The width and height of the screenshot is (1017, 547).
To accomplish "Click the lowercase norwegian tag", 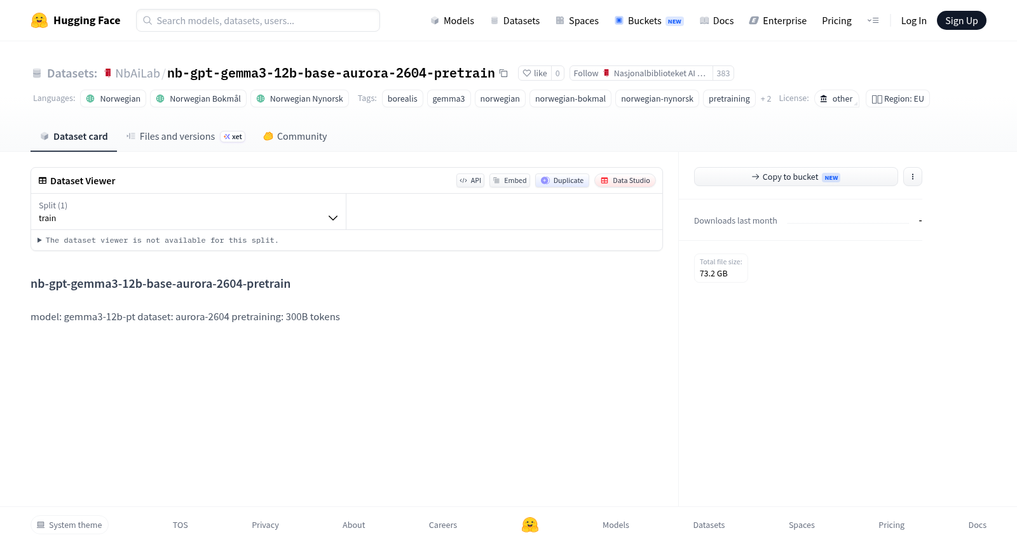I will [500, 98].
